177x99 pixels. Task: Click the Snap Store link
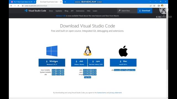tap(87, 77)
